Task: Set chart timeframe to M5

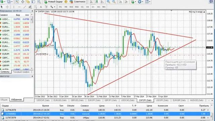Action: pyautogui.click(x=66, y=7)
